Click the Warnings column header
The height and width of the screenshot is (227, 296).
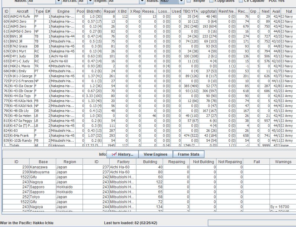tap(283, 162)
